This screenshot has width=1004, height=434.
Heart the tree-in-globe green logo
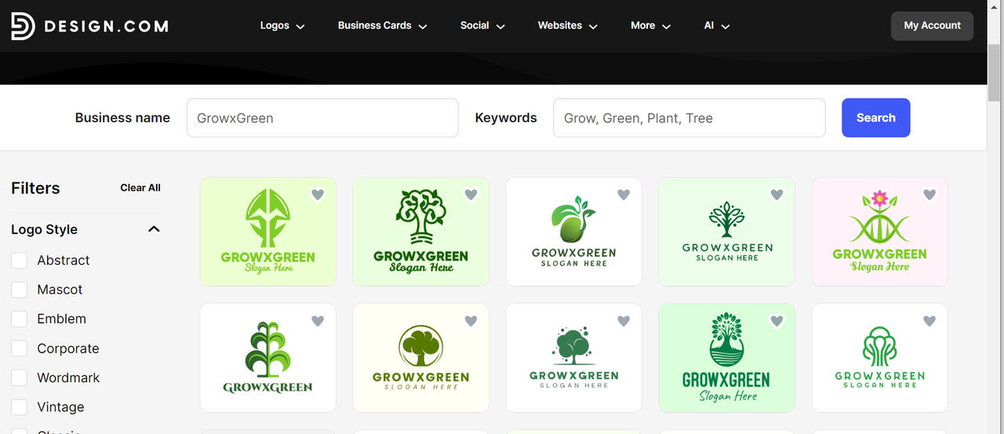click(x=777, y=321)
